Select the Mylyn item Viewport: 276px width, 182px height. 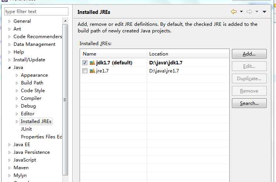pyautogui.click(x=20, y=176)
